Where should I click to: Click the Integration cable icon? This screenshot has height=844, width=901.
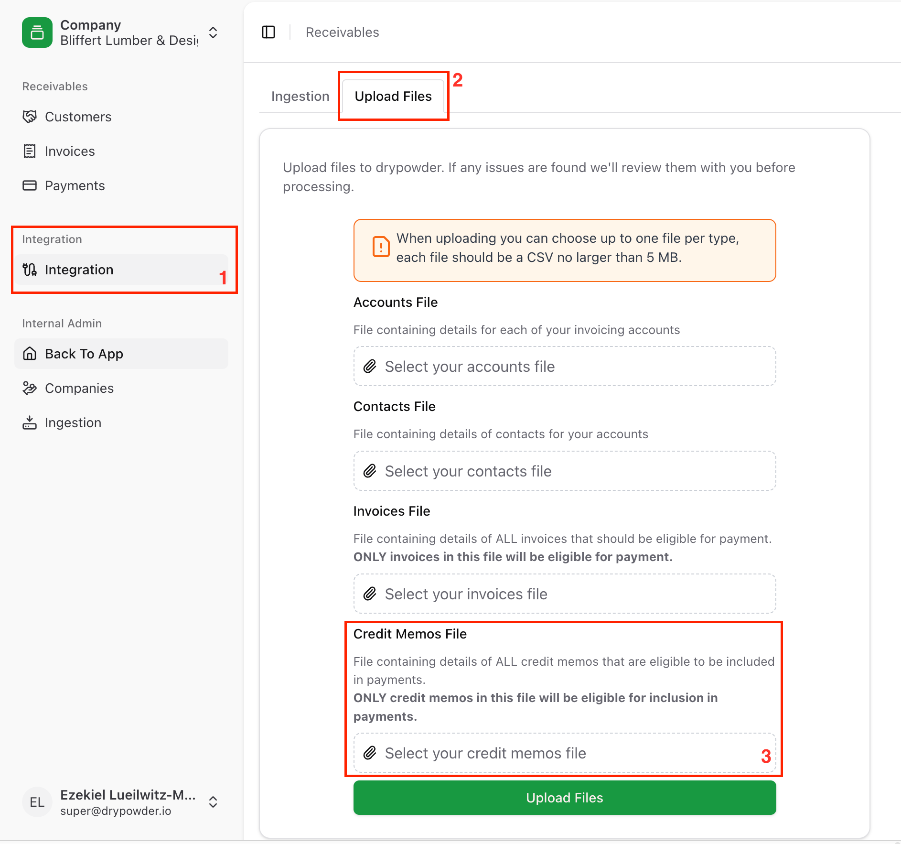click(30, 270)
